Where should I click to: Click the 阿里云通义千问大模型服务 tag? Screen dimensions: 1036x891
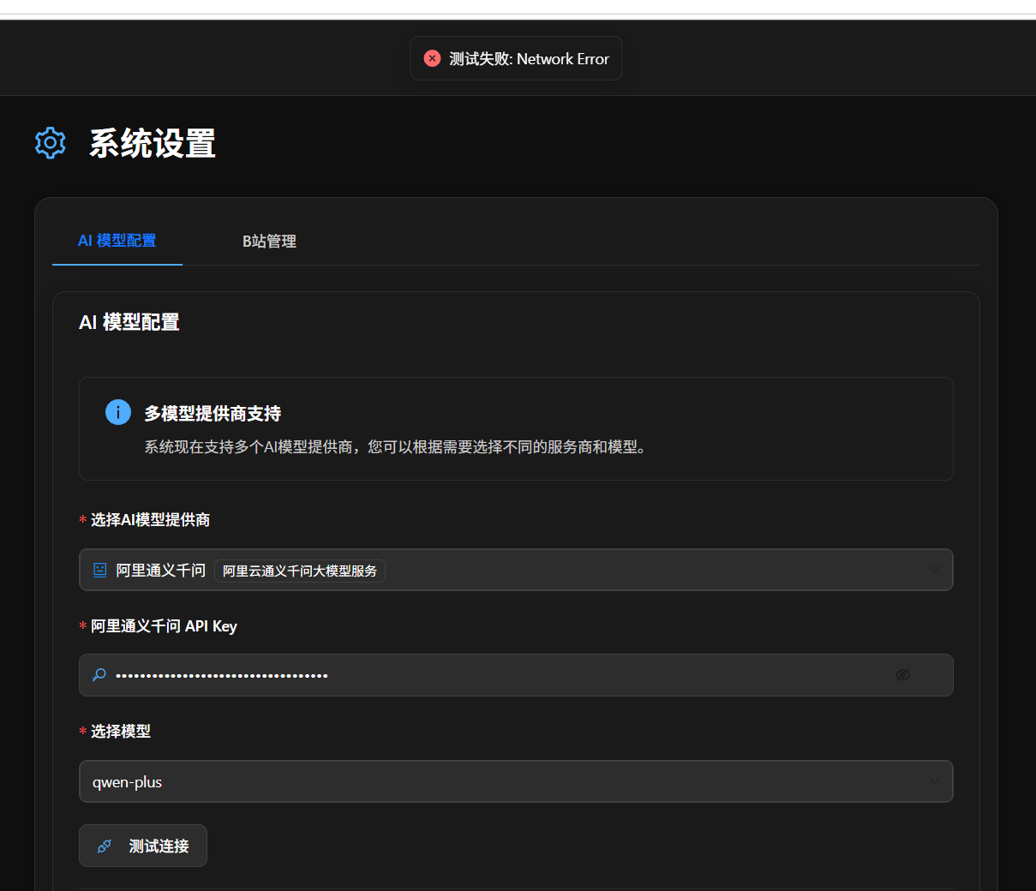click(x=300, y=571)
